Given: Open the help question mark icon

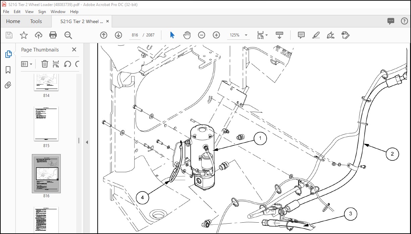Looking at the screenshot, I should (x=404, y=21).
